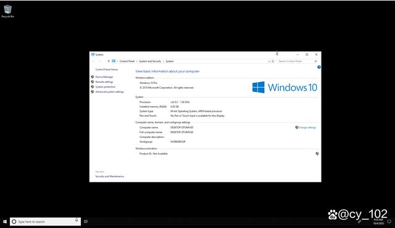Image resolution: width=395 pixels, height=228 pixels.
Task: Open the Recycle Bin desktop icon
Action: [x=8, y=12]
